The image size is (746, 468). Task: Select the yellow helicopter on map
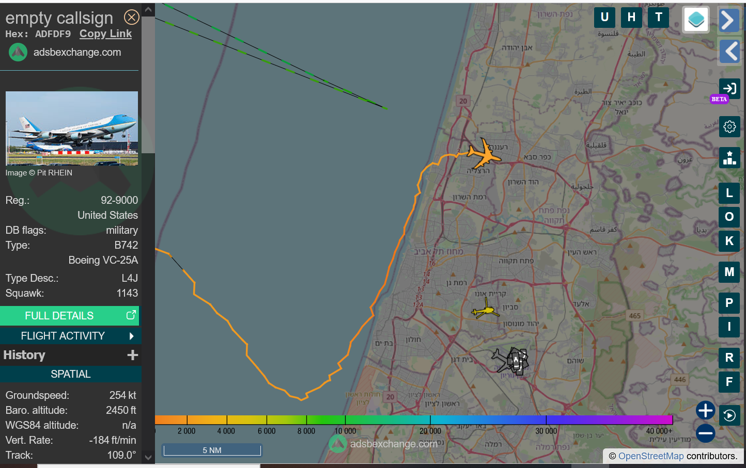(485, 311)
